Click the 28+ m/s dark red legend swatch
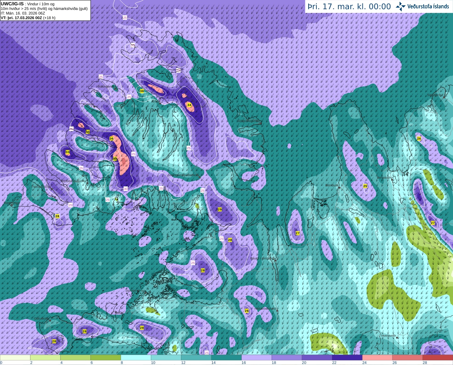 438,358
